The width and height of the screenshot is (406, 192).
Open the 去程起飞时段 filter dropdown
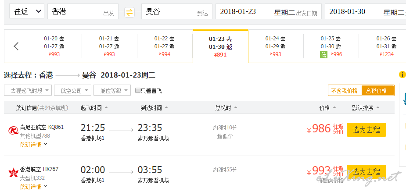pos(28,90)
